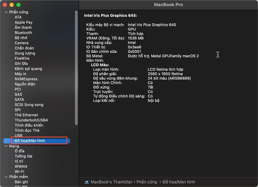Click Phần cứng in the path bar

(147, 182)
